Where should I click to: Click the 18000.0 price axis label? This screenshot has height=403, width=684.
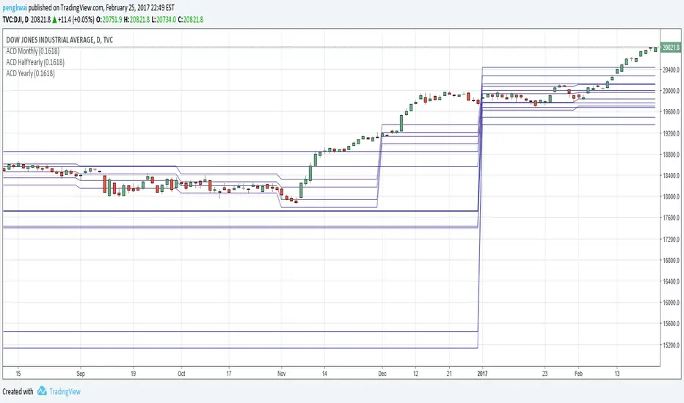[672, 196]
